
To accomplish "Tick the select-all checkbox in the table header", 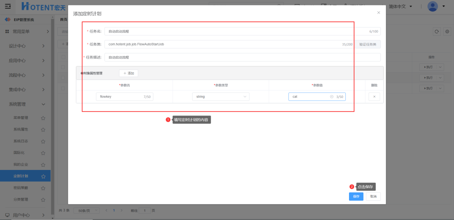I will (63, 57).
